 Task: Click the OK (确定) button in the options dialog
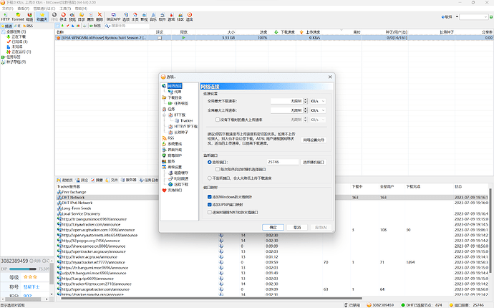pyautogui.click(x=273, y=227)
